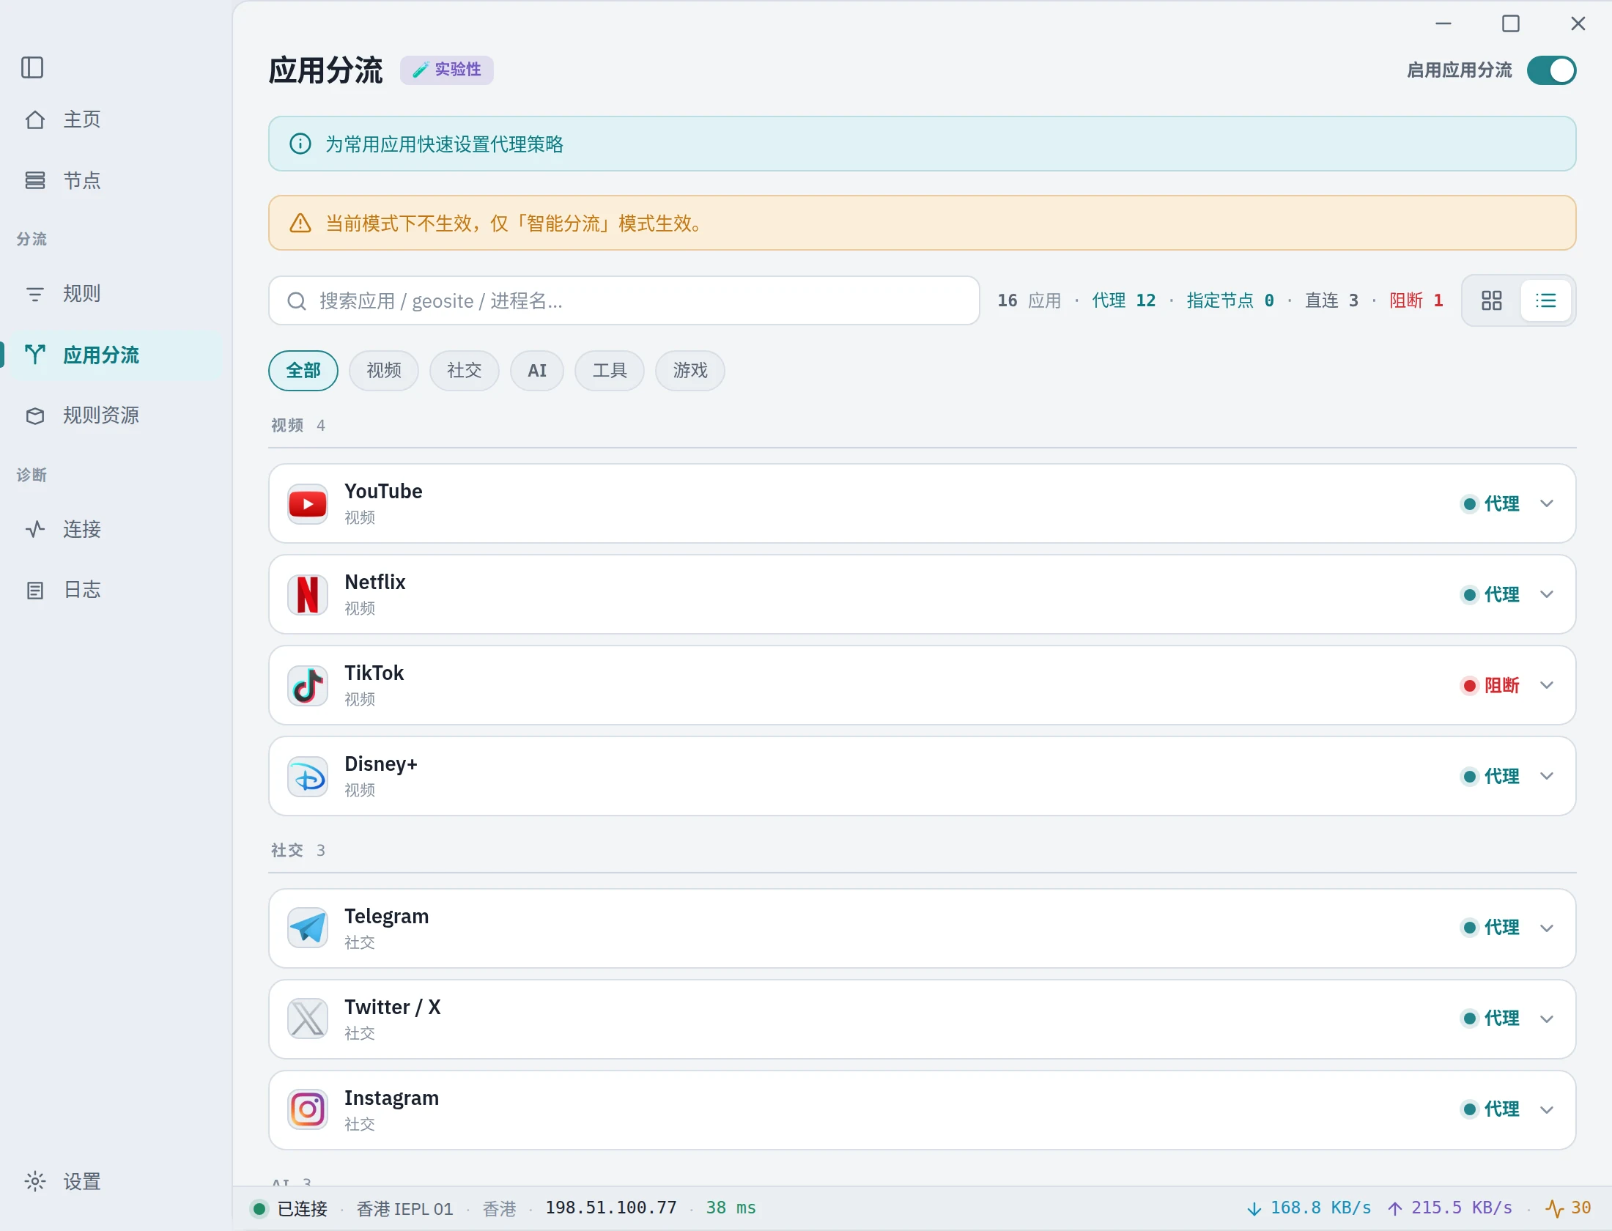Toggle the 启用应用分流 switch
The height and width of the screenshot is (1231, 1612).
pos(1551,70)
